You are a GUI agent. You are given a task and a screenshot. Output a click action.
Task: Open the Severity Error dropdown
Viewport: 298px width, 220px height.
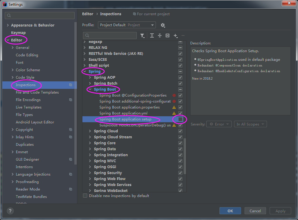pos(219,124)
